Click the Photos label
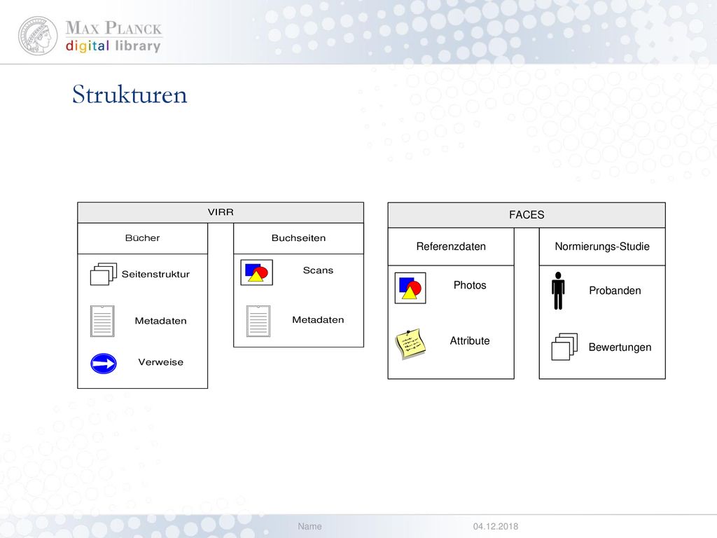Screen dimensions: 717x538 point(470,285)
